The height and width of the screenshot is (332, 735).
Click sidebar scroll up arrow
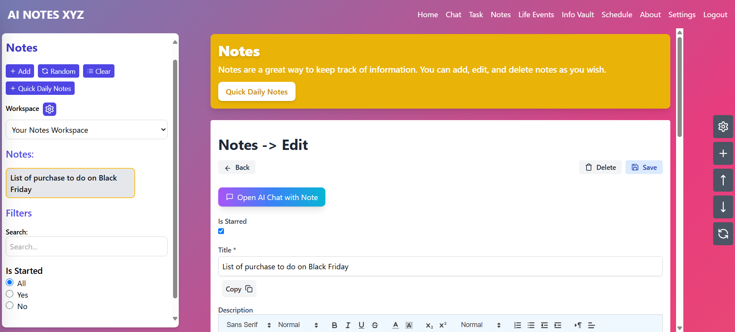click(x=175, y=42)
